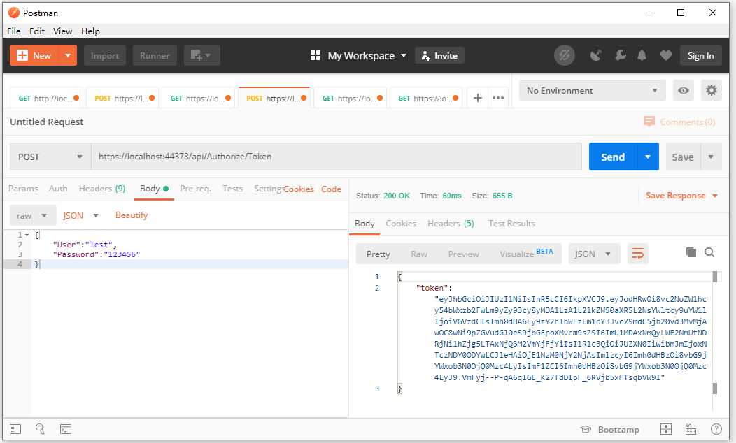
Task: Open the Code link
Action: click(331, 189)
